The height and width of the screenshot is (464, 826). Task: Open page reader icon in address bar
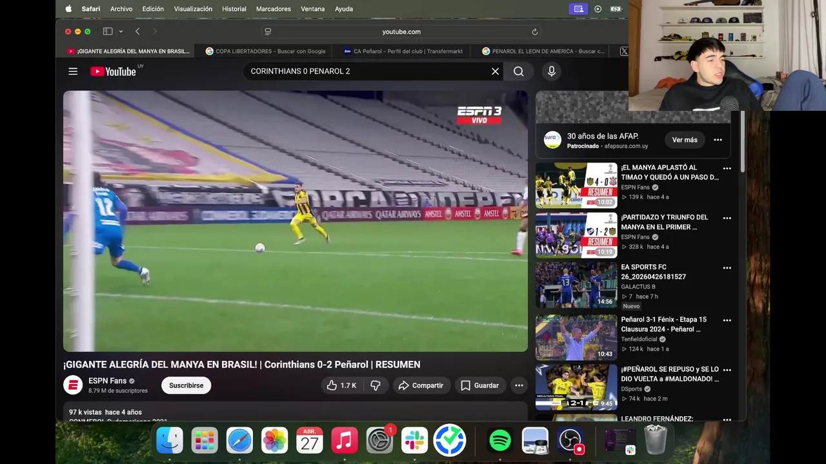pos(268,32)
